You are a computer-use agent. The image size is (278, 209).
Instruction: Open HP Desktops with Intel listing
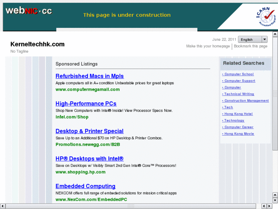tap(89, 159)
